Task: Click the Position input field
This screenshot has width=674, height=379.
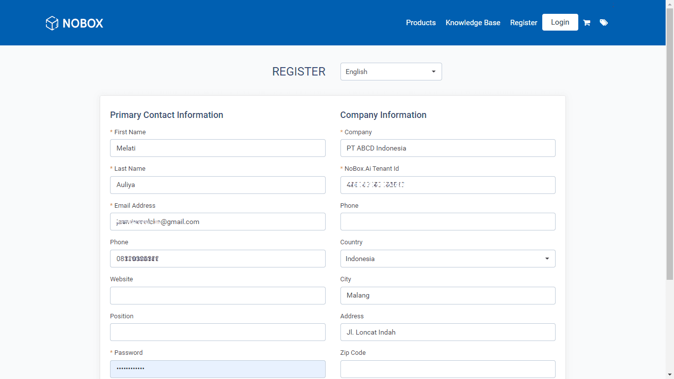Action: pos(218,332)
